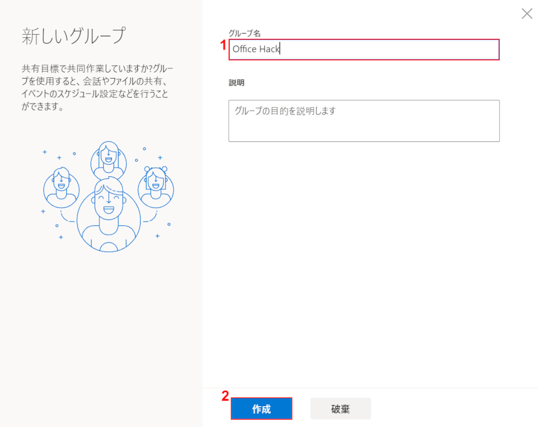The width and height of the screenshot is (538, 427).
Task: Close the new group dialog with X
Action: 527,14
